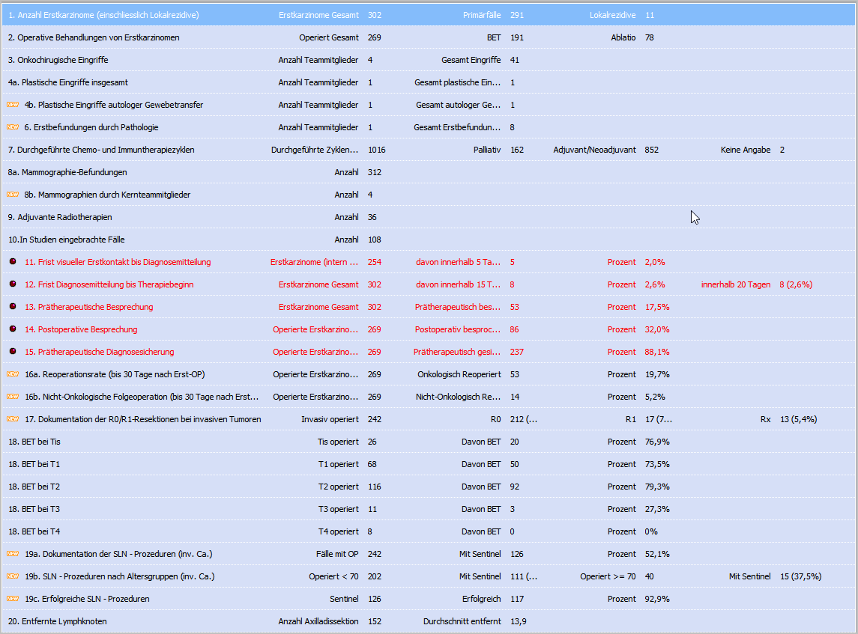This screenshot has width=858, height=634.
Task: Click the Mit Sentinel value 15 (37,5%)
Action: 800,576
